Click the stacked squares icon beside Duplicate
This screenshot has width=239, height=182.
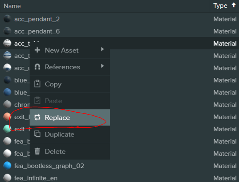37,134
